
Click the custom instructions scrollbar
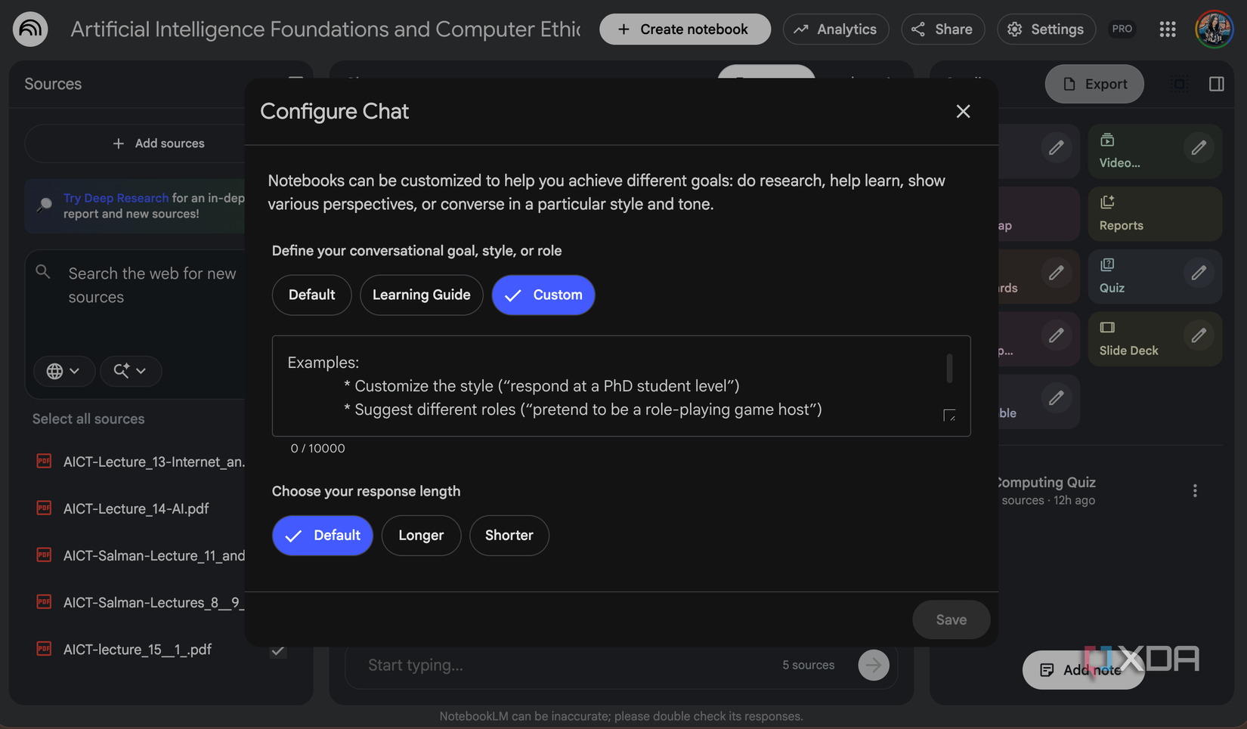tap(949, 369)
